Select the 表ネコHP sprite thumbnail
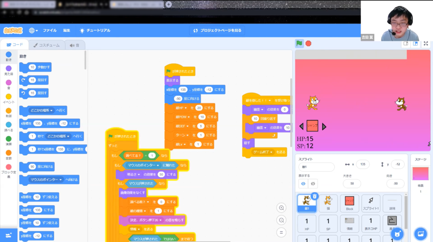433x242 pixels. pos(370,223)
